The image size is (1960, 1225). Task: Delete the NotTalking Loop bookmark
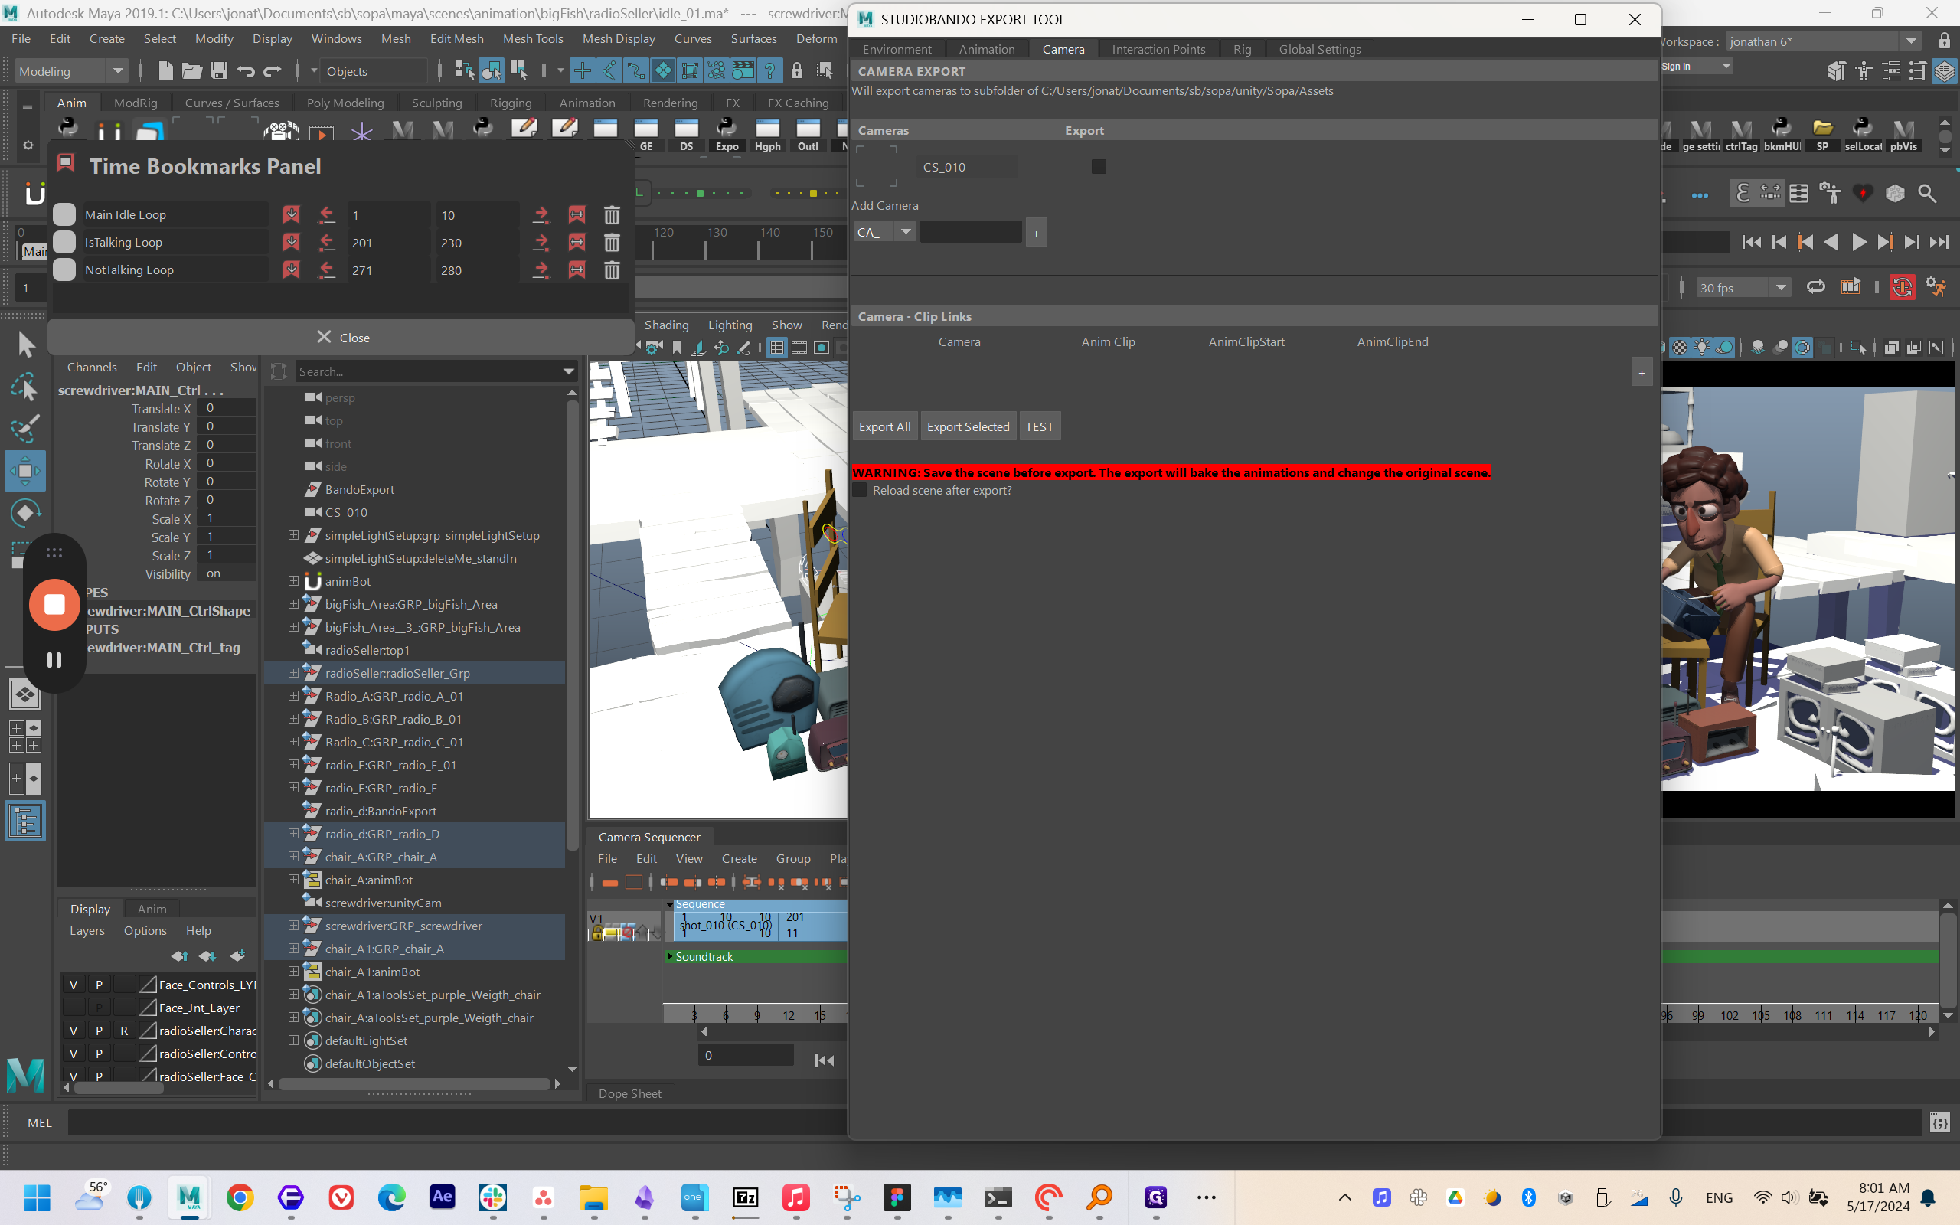click(x=612, y=269)
